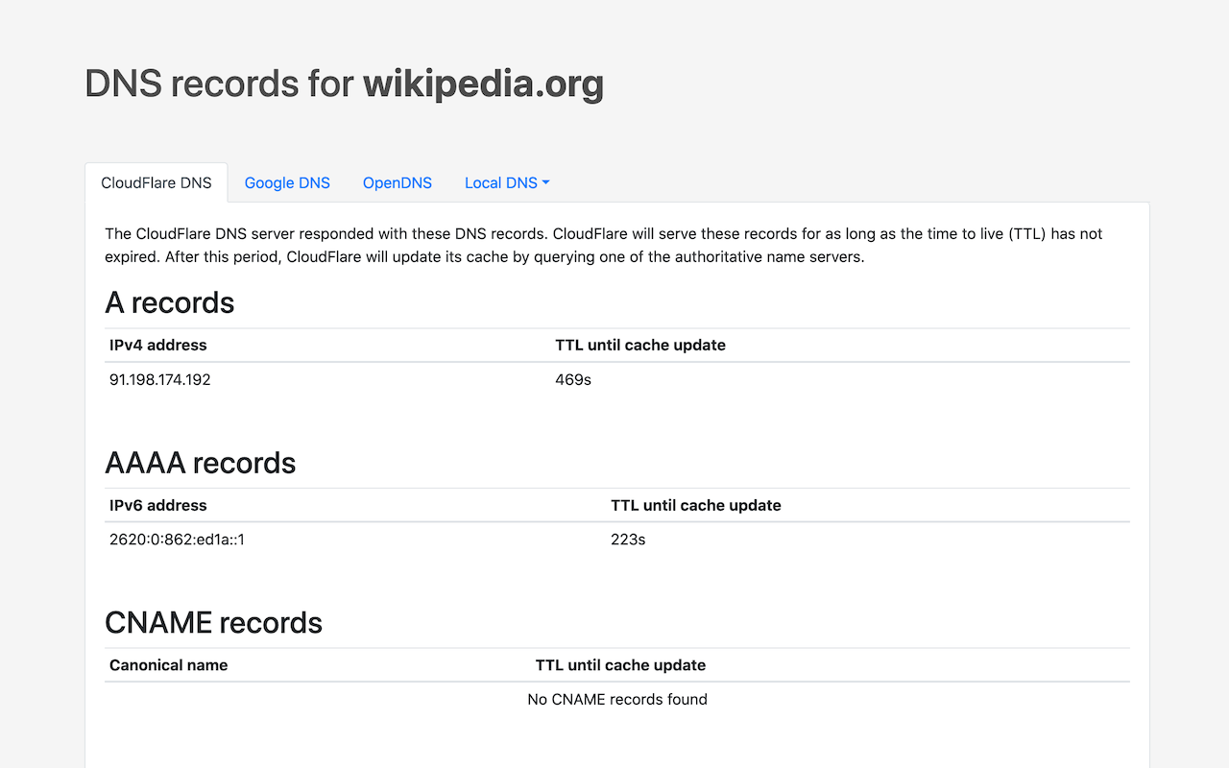Click the CloudFlare DNS server description paragraph
This screenshot has height=768, width=1229.
tap(614, 245)
